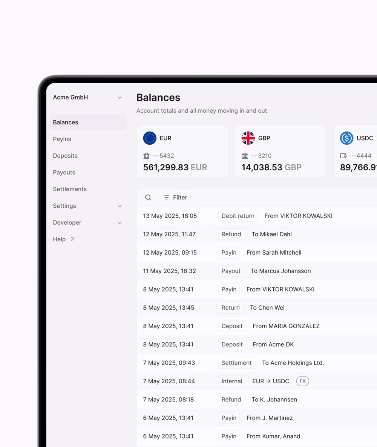Screen dimensions: 377x447
Task: Click the external link arrow next to Help
Action: pos(72,239)
